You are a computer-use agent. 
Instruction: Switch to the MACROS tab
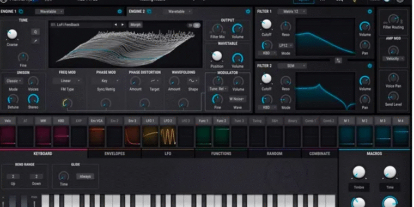(x=374, y=154)
